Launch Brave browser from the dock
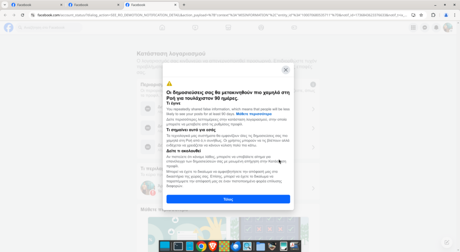This screenshot has width=460, height=252. tap(212, 246)
